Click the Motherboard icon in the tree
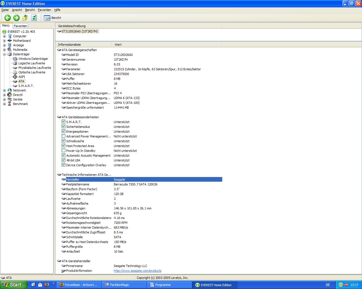The width and height of the screenshot is (362, 289). [10, 41]
